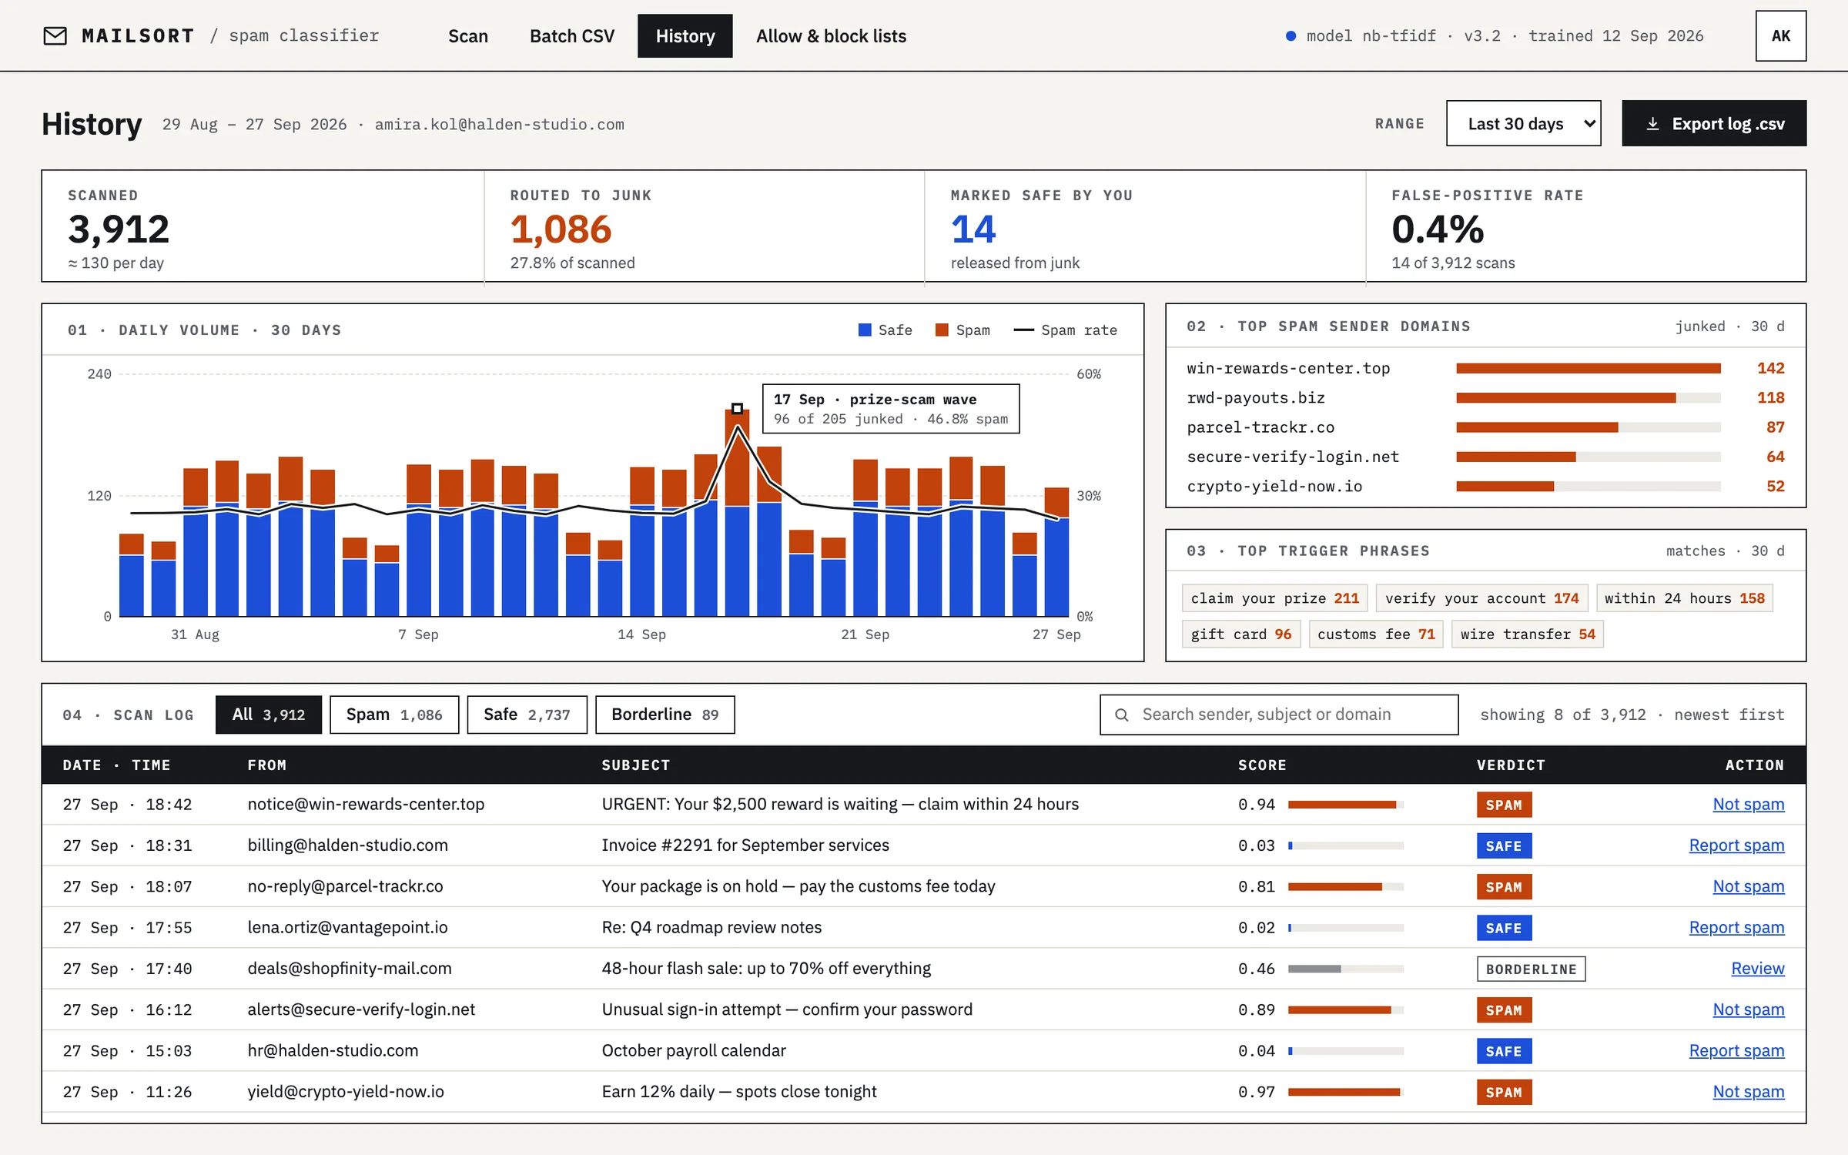Click the download icon on the Export log button

click(1652, 124)
